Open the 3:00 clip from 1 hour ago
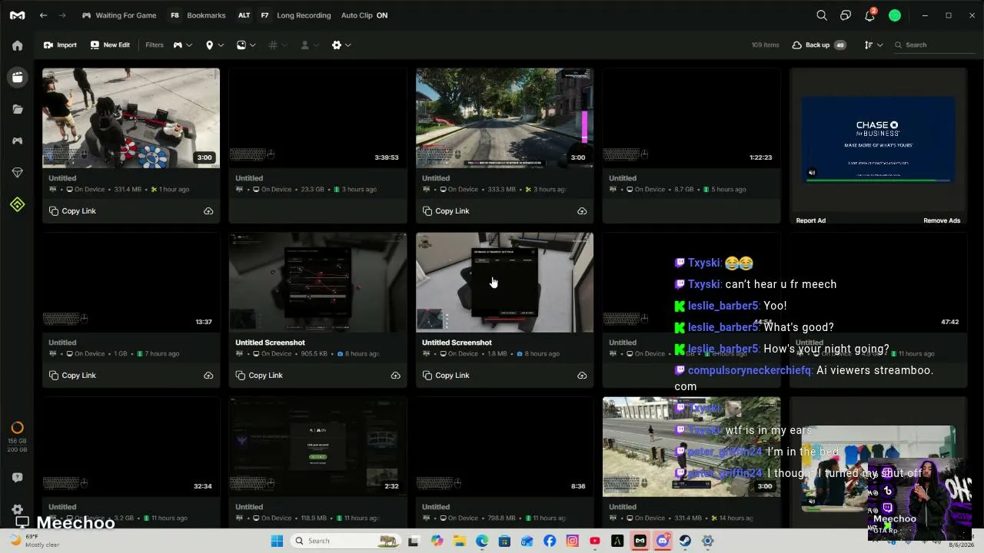 pyautogui.click(x=131, y=118)
